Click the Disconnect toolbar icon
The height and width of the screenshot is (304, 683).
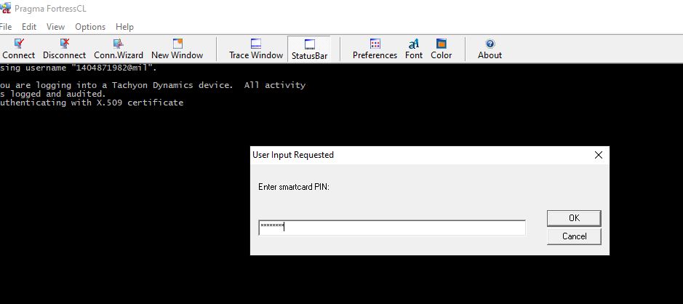click(65, 49)
